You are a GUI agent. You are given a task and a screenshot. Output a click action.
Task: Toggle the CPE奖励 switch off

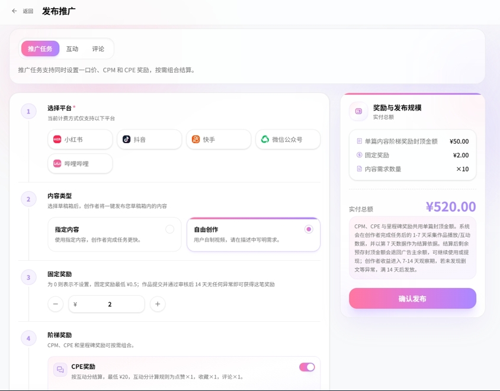[x=307, y=367]
